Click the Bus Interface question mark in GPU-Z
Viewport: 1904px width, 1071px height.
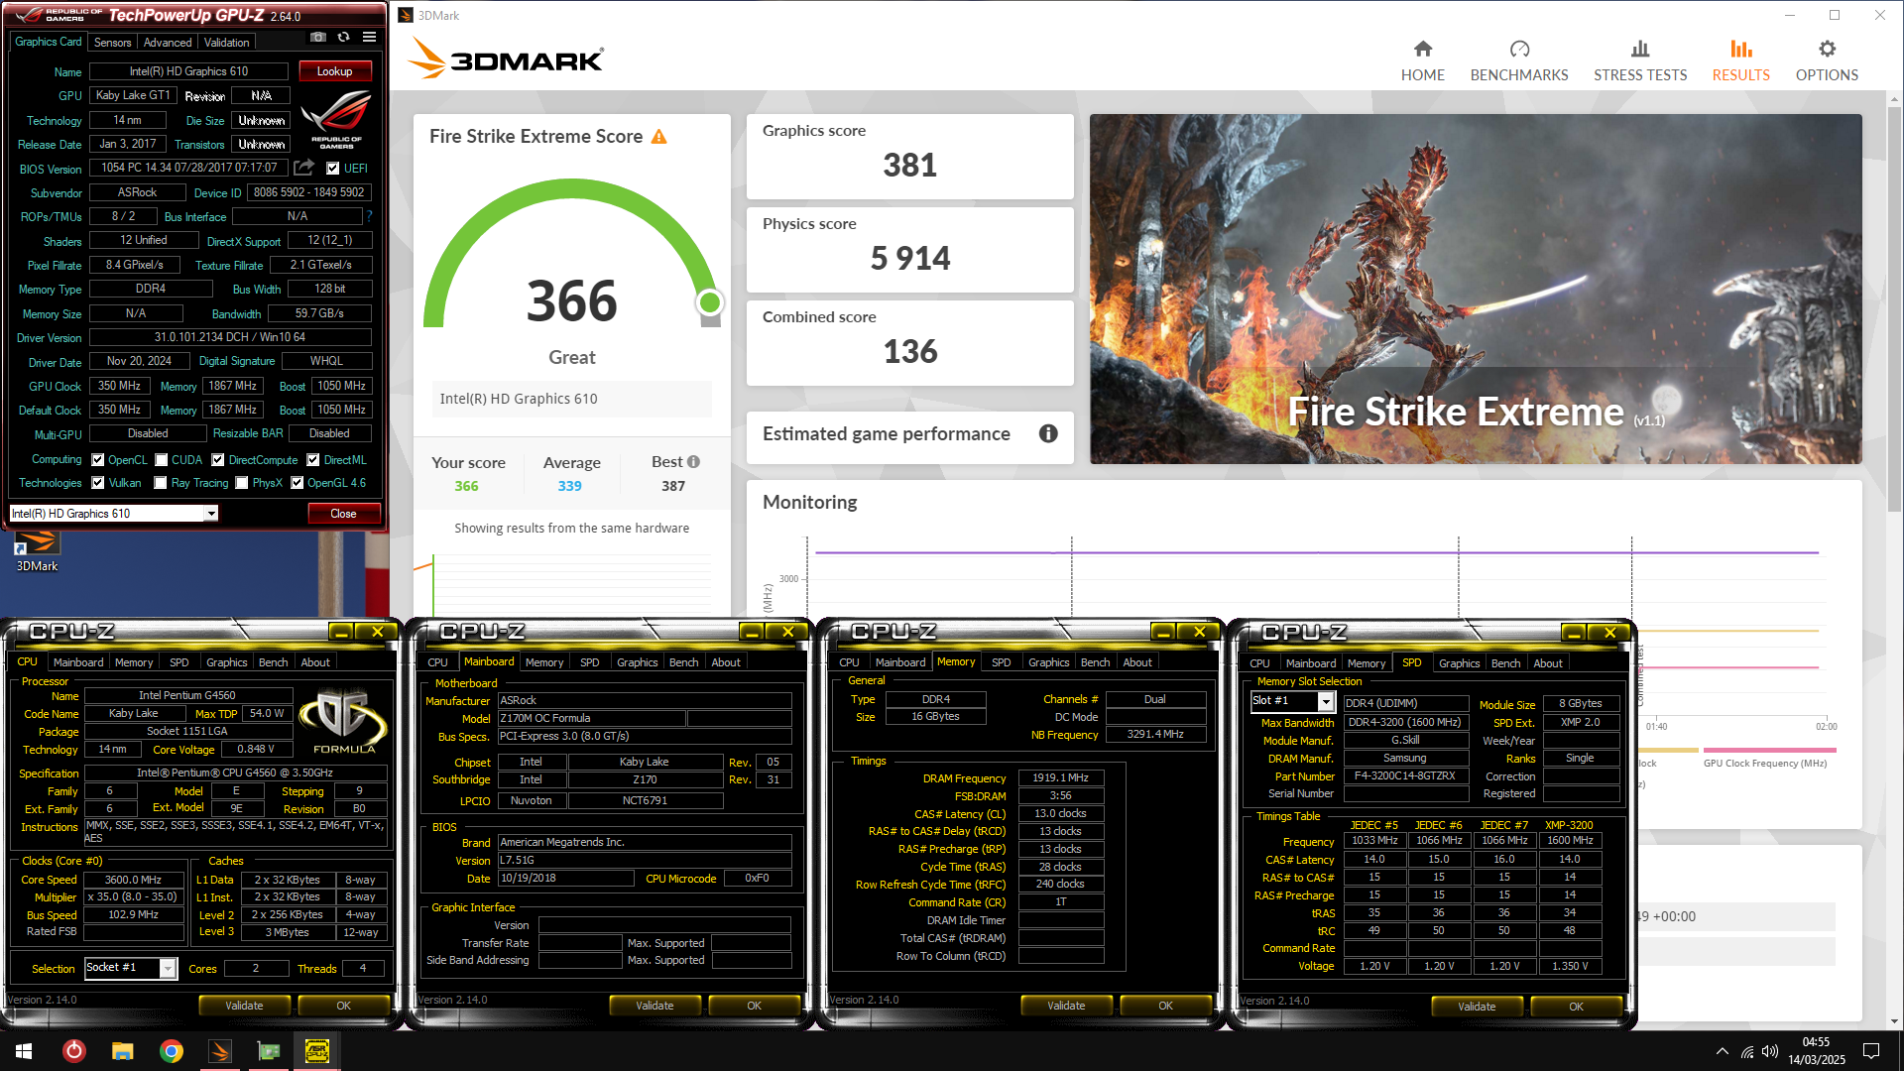(369, 216)
